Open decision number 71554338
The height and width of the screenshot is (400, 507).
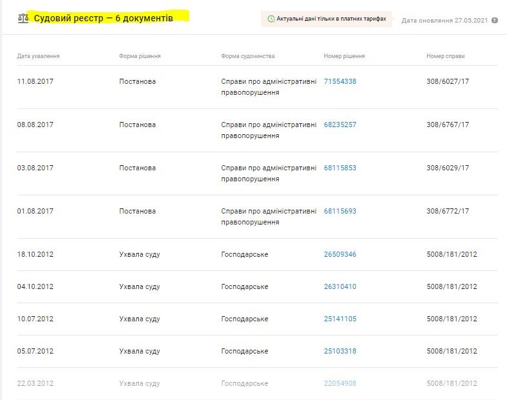[x=340, y=82]
